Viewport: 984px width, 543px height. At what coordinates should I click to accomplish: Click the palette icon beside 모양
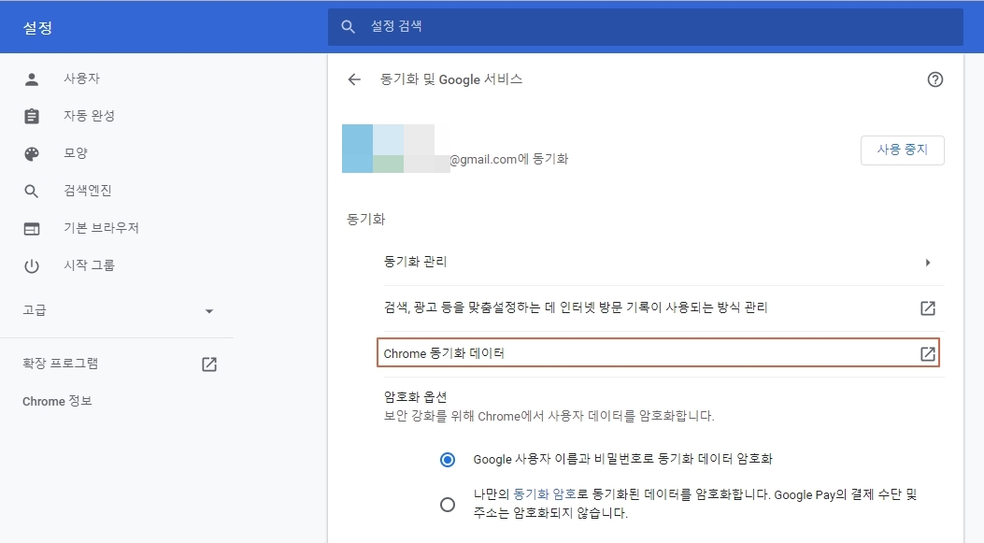pos(32,154)
